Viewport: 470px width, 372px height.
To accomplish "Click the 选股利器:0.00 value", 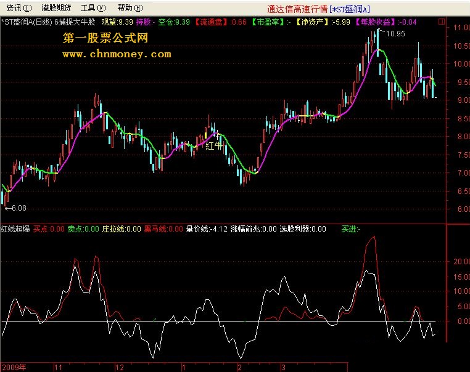I will 303,229.
